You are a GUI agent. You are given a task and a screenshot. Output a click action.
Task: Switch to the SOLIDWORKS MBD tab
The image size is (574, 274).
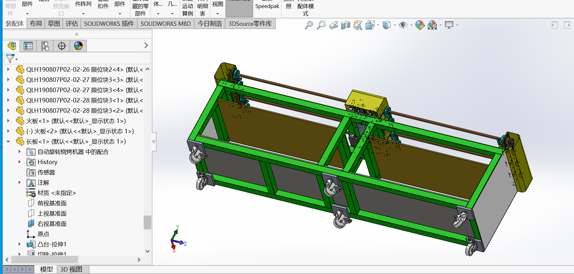(165, 24)
